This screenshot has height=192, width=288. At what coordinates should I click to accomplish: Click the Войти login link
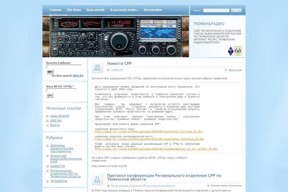pos(55,125)
